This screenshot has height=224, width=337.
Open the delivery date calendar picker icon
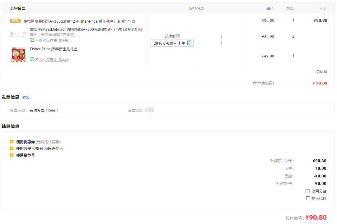point(190,43)
